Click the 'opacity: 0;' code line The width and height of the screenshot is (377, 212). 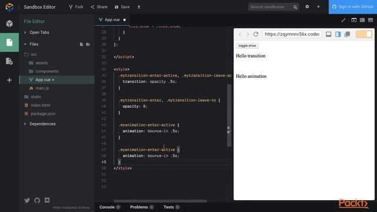(135, 106)
